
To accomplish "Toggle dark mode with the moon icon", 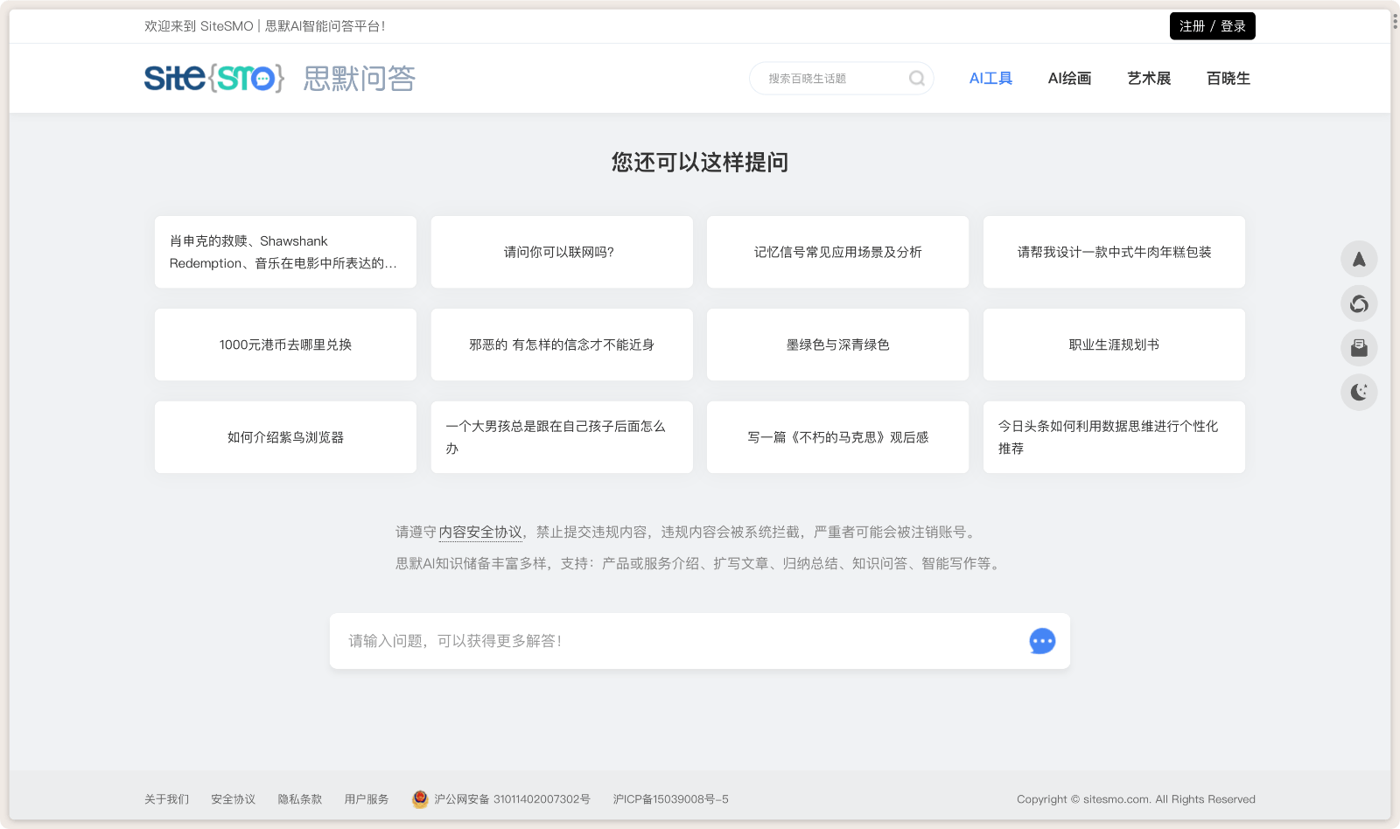I will [1359, 392].
